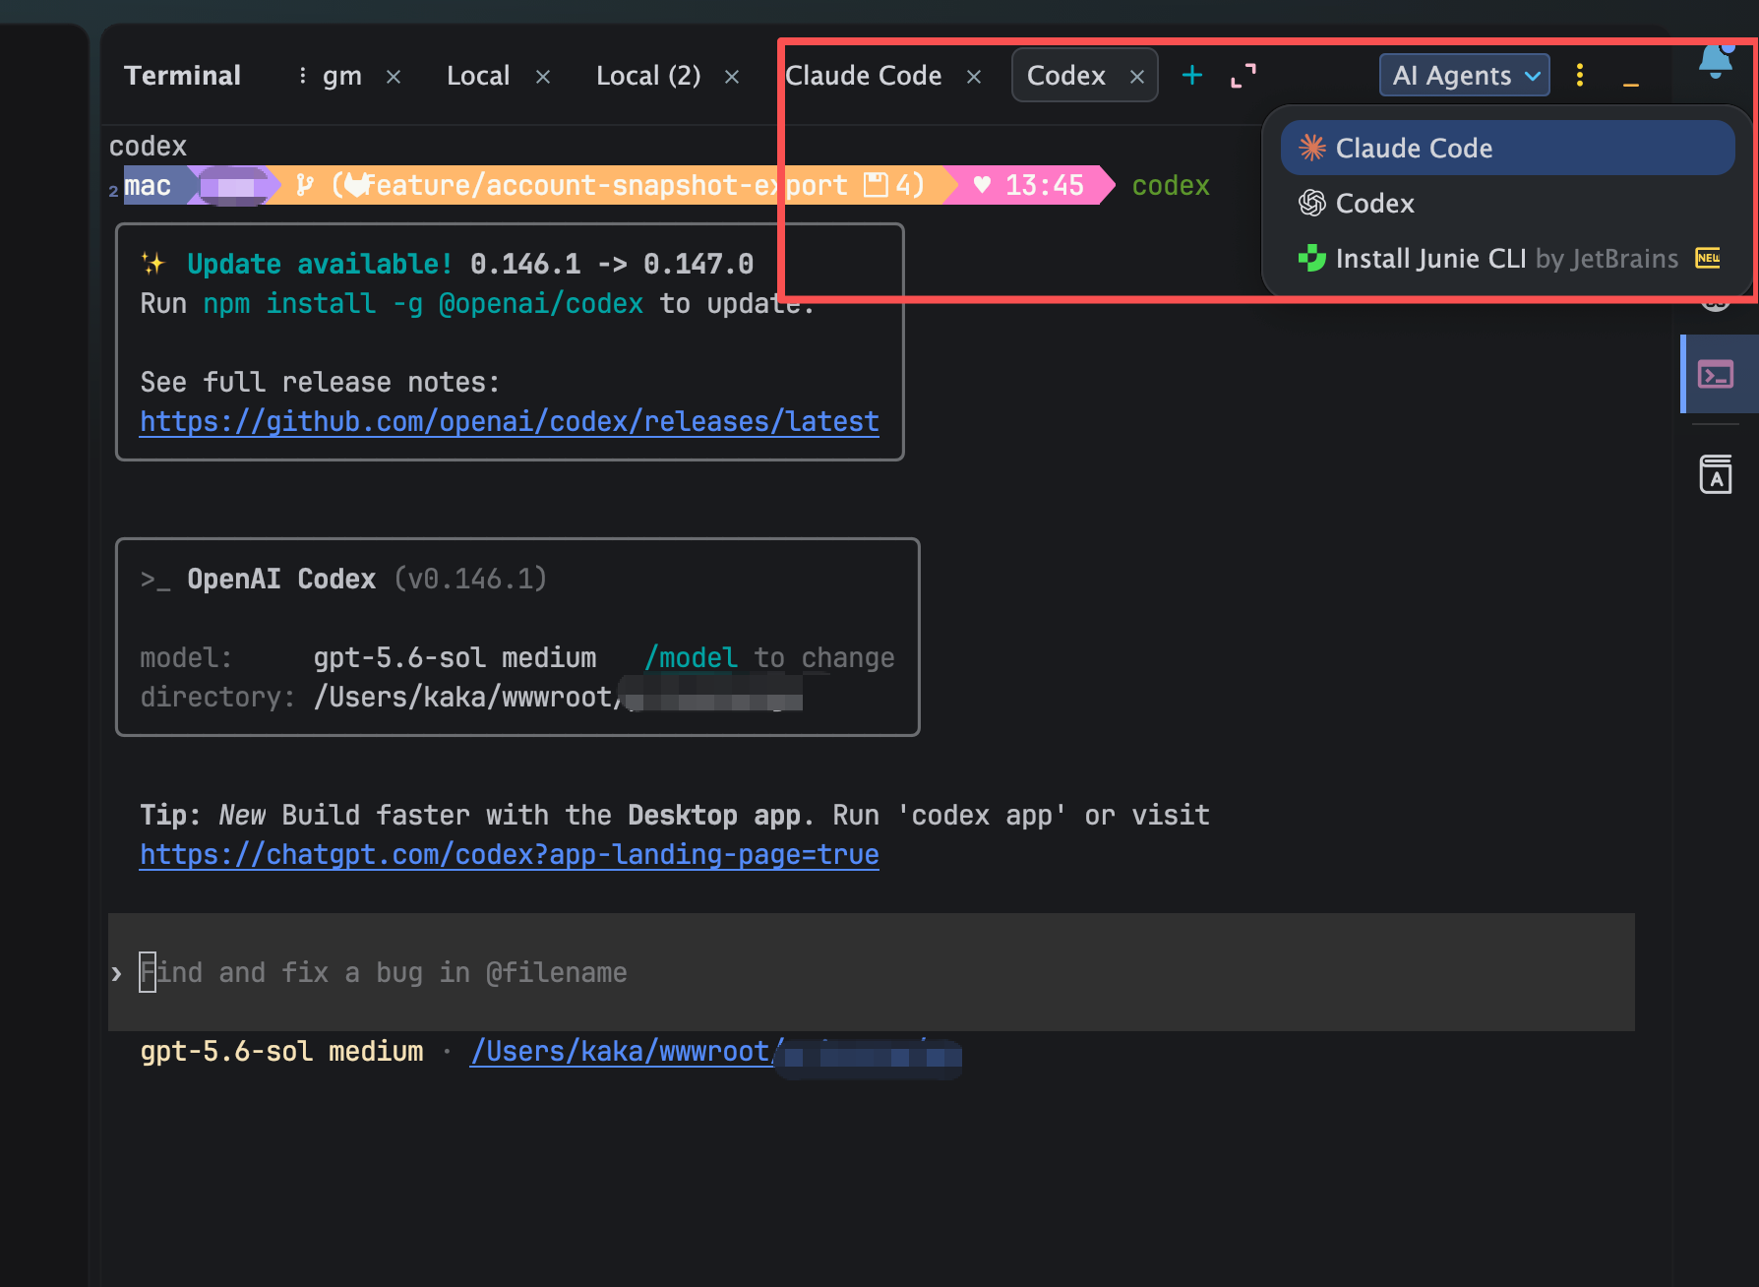Click 'gpt-5.6-sol medium' status line text

point(281,1051)
